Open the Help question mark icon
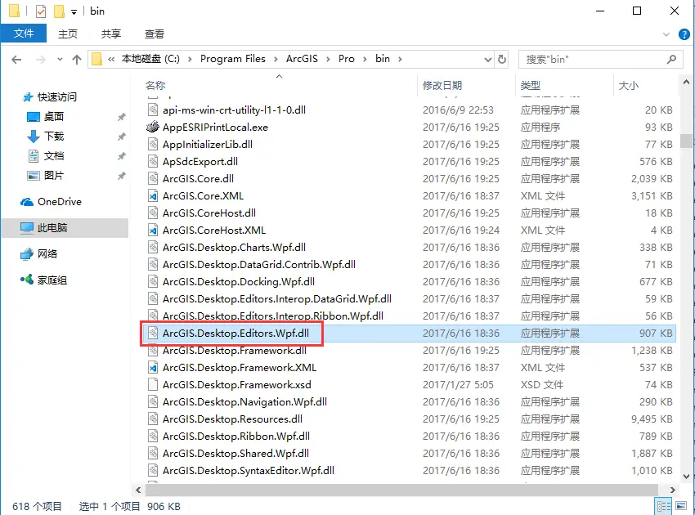 [x=684, y=34]
